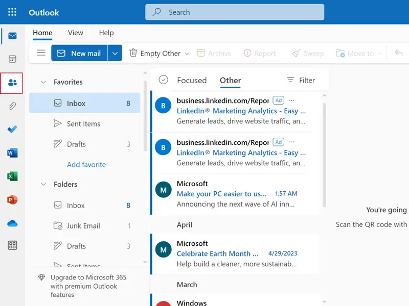The height and width of the screenshot is (306, 409).
Task: Open the Move to dropdown chevron
Action: (380, 54)
